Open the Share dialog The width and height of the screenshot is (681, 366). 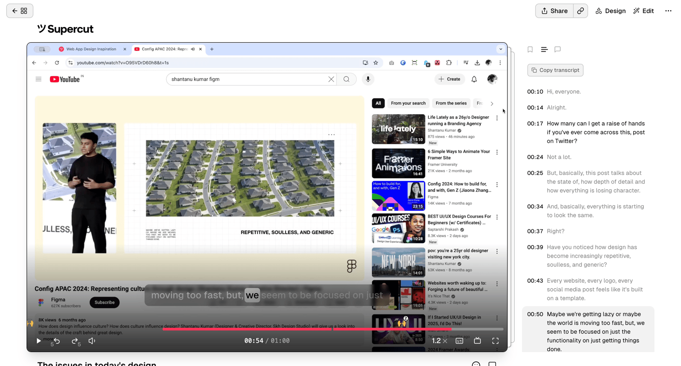tap(554, 11)
